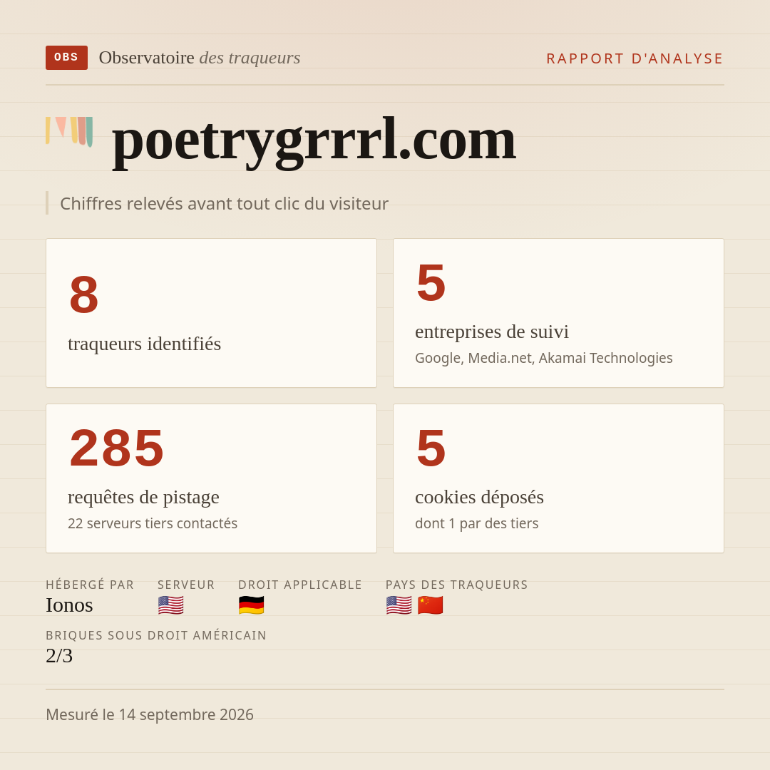Screen dimensions: 770x770
Task: Open the Observatoire des traqueurs title
Action: 200,58
